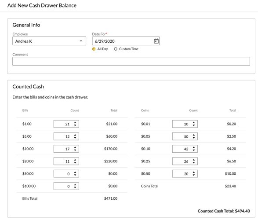The width and height of the screenshot is (258, 220).
Task: Increase the $0.10 coins count
Action: (194, 147)
